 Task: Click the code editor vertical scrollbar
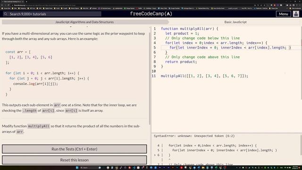301,63
